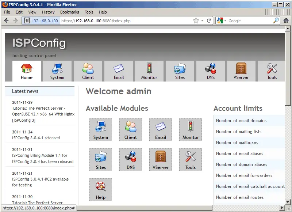Click the vertical scrollbar up arrow
The image size is (292, 212).
coord(288,29)
